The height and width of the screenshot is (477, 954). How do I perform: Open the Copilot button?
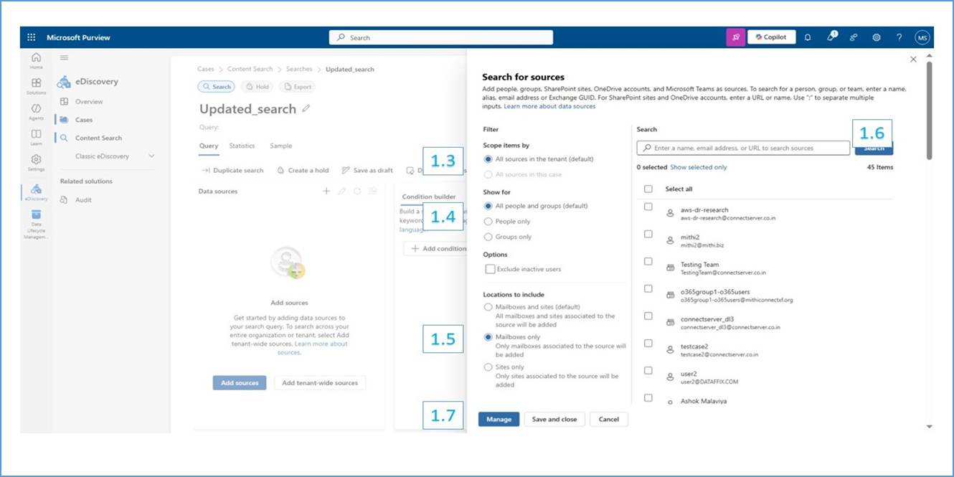(x=771, y=37)
